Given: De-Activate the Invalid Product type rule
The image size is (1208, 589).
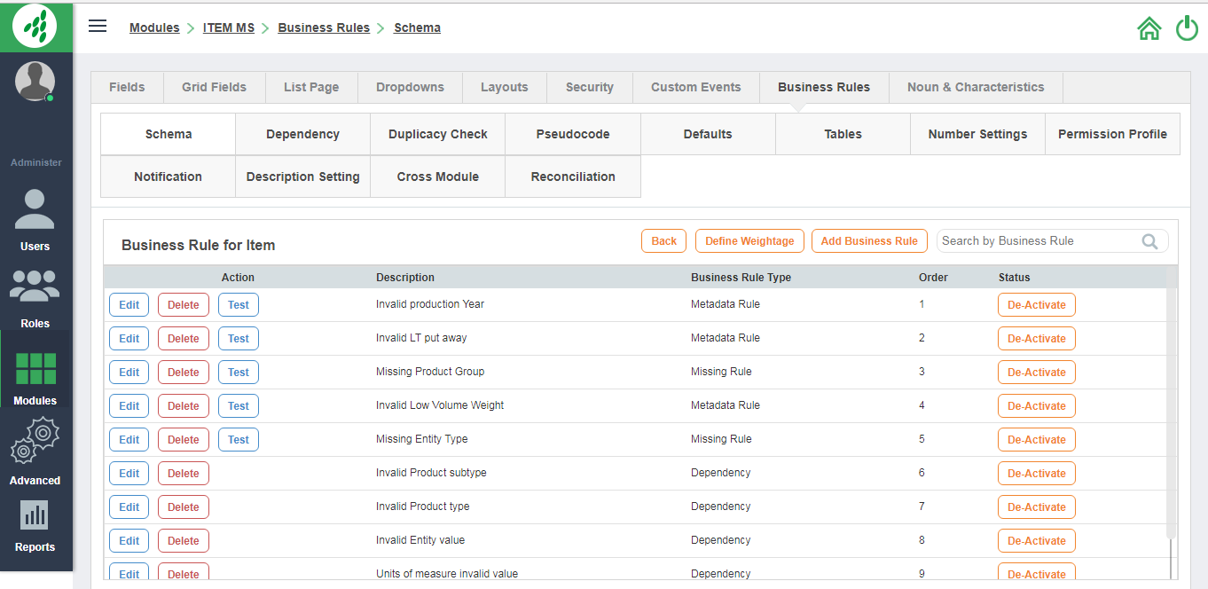Looking at the screenshot, I should 1036,507.
